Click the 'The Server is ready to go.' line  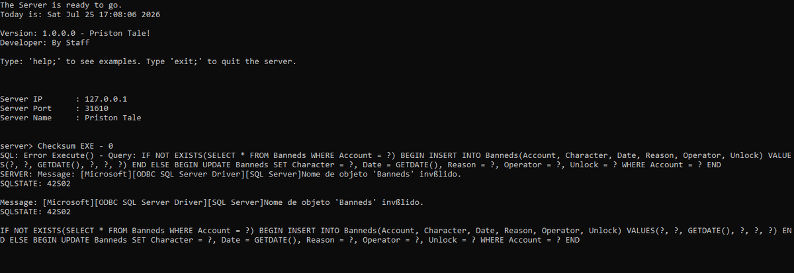62,5
